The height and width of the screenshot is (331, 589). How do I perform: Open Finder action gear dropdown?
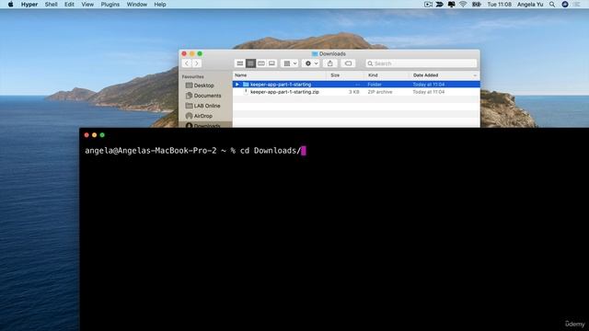[x=311, y=63]
